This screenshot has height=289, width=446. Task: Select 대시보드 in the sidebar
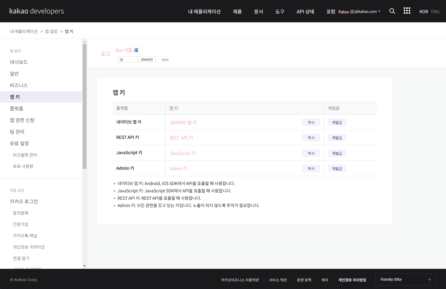click(x=41, y=62)
